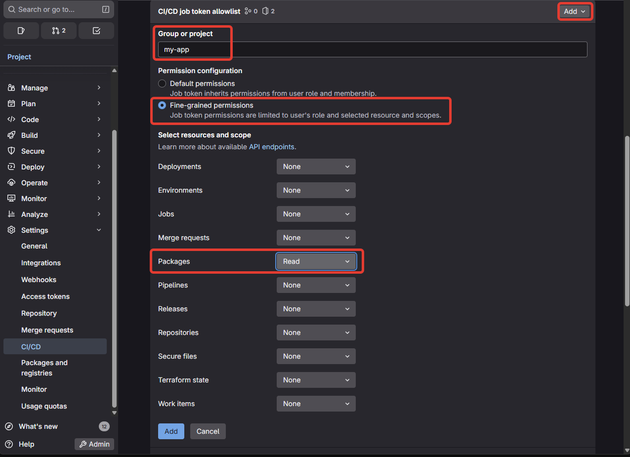Enable Default permissions instead of fine-grained
630x457 pixels.
click(x=162, y=83)
